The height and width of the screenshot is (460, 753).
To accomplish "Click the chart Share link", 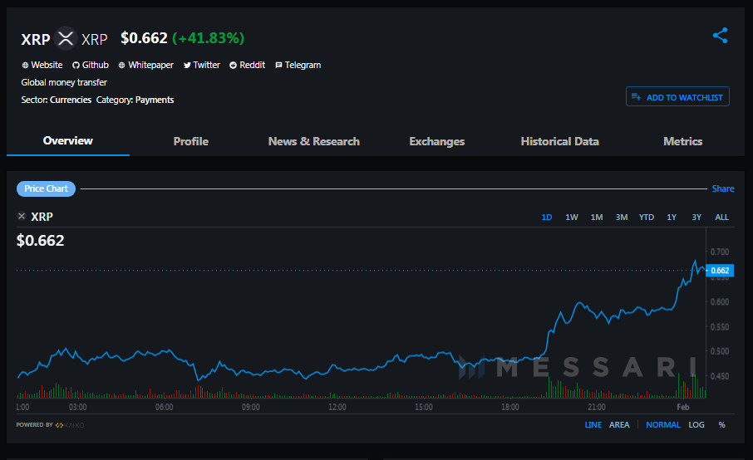I will coord(723,188).
